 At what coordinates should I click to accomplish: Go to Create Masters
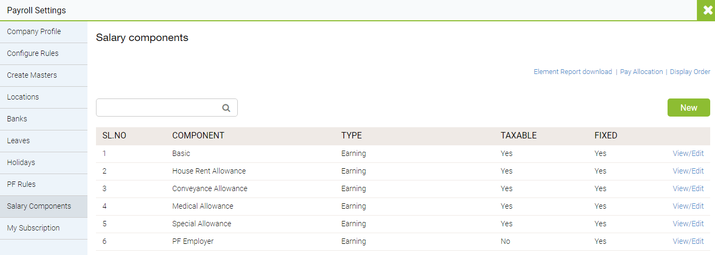click(44, 76)
